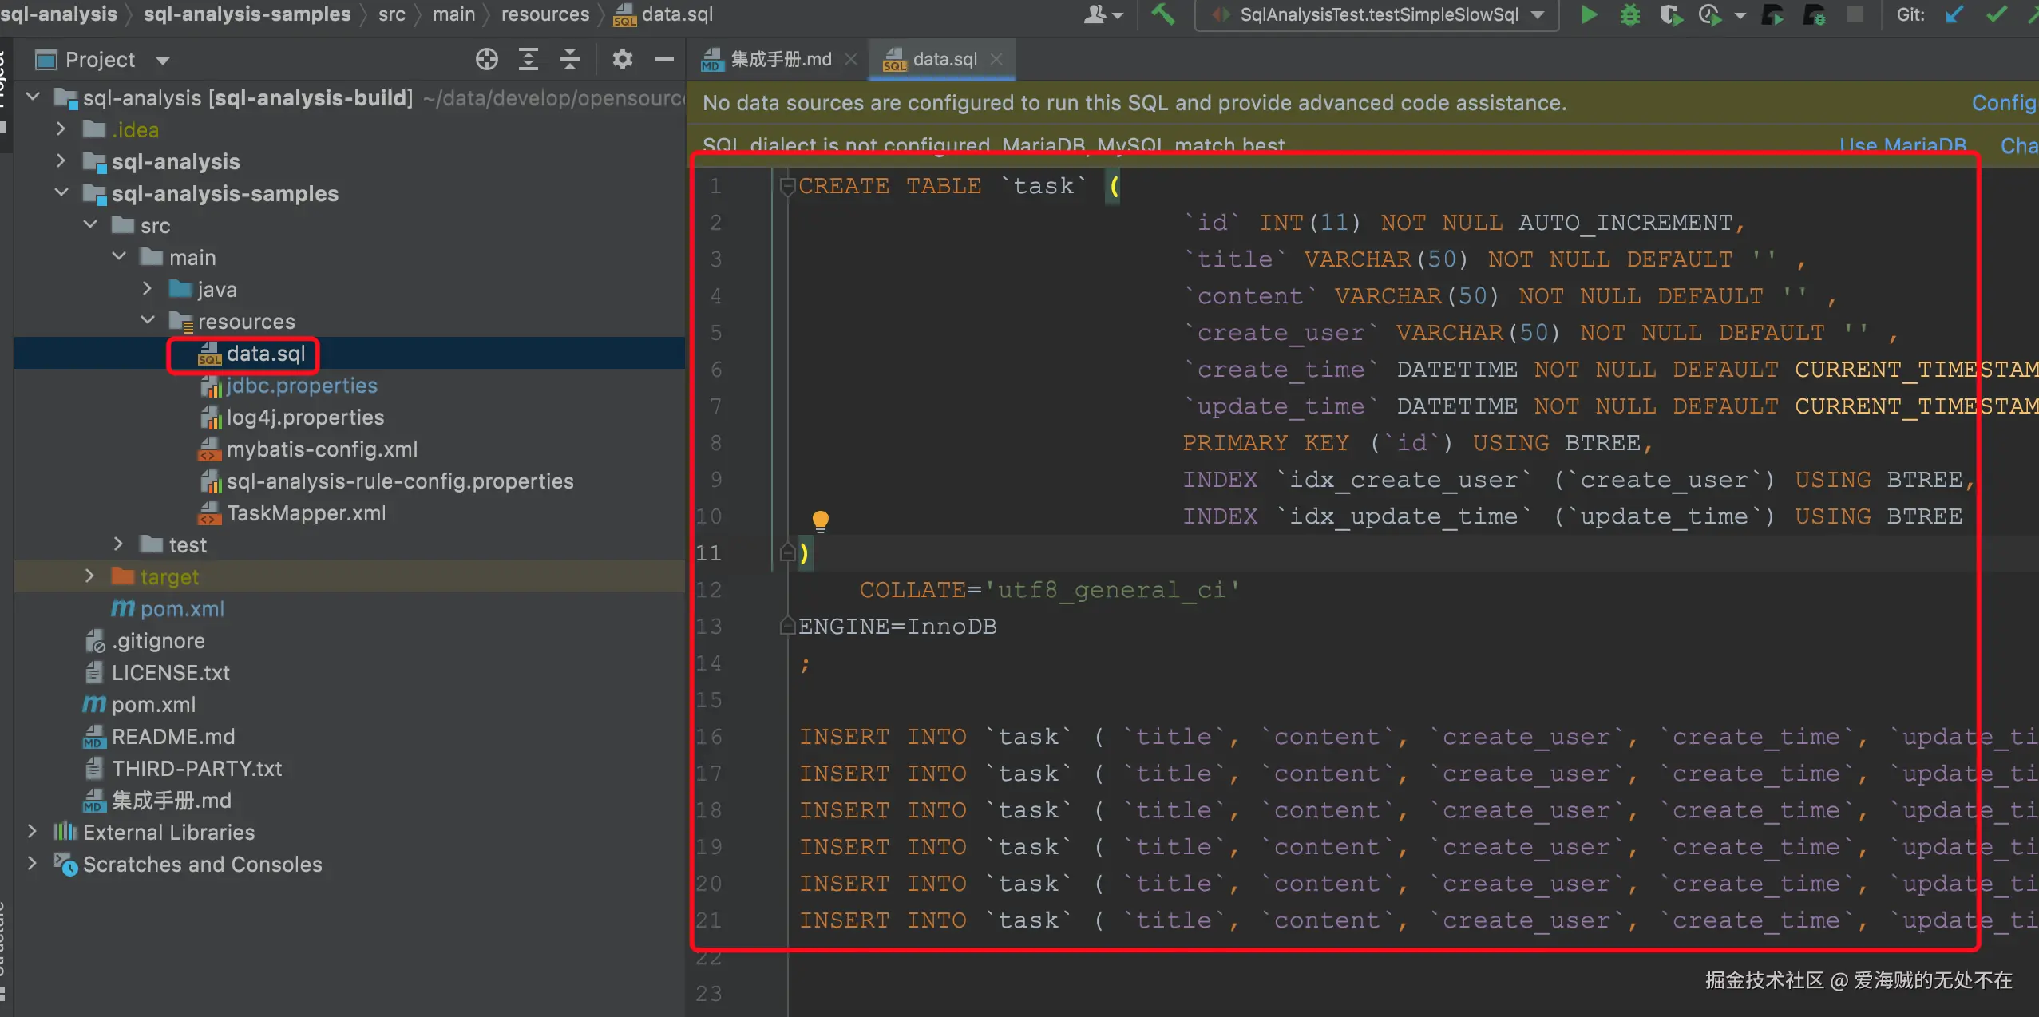This screenshot has height=1017, width=2039.
Task: Start debugging with the bug icon
Action: [1629, 14]
